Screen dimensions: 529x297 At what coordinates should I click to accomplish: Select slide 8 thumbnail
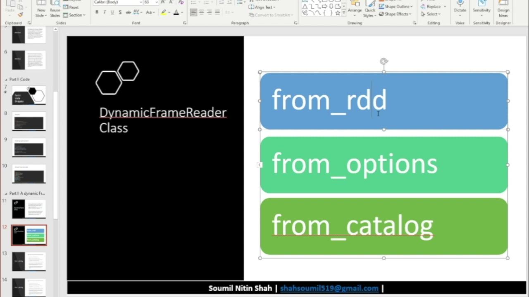click(29, 121)
